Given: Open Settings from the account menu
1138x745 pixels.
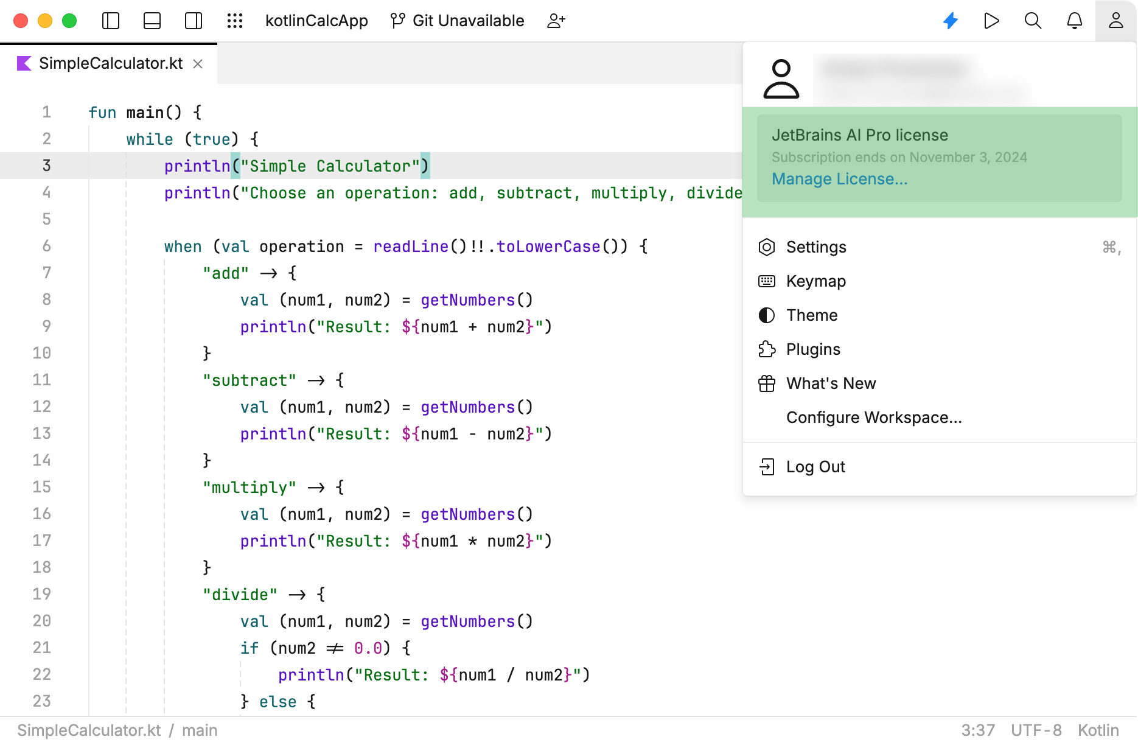Looking at the screenshot, I should click(816, 247).
